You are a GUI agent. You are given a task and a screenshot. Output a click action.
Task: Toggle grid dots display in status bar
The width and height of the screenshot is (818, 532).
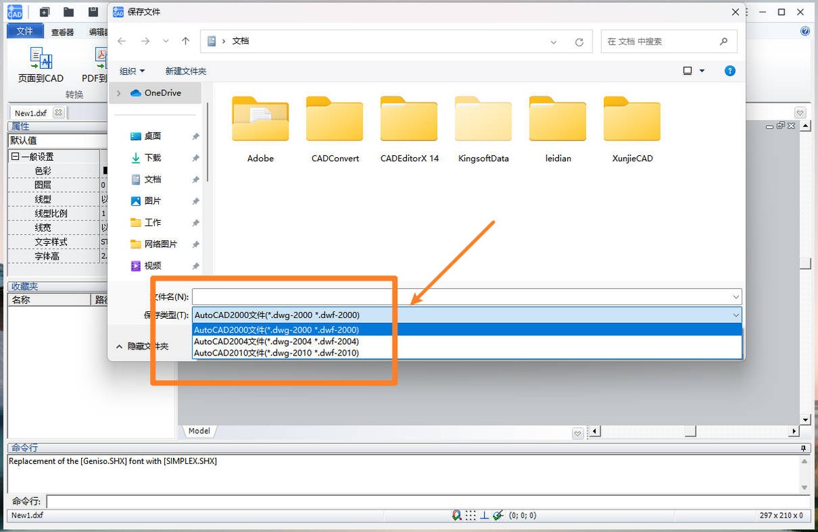pyautogui.click(x=470, y=516)
